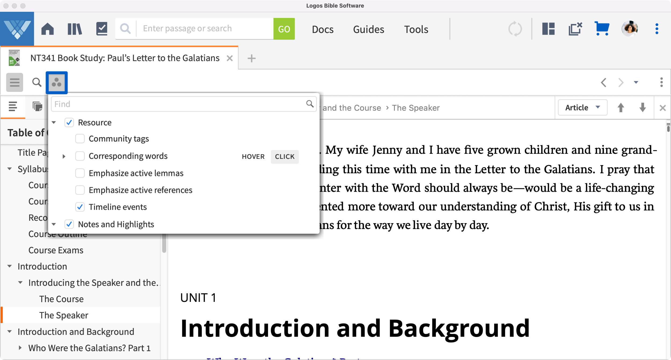
Task: Focus the Enter passage or search field
Action: (205, 28)
